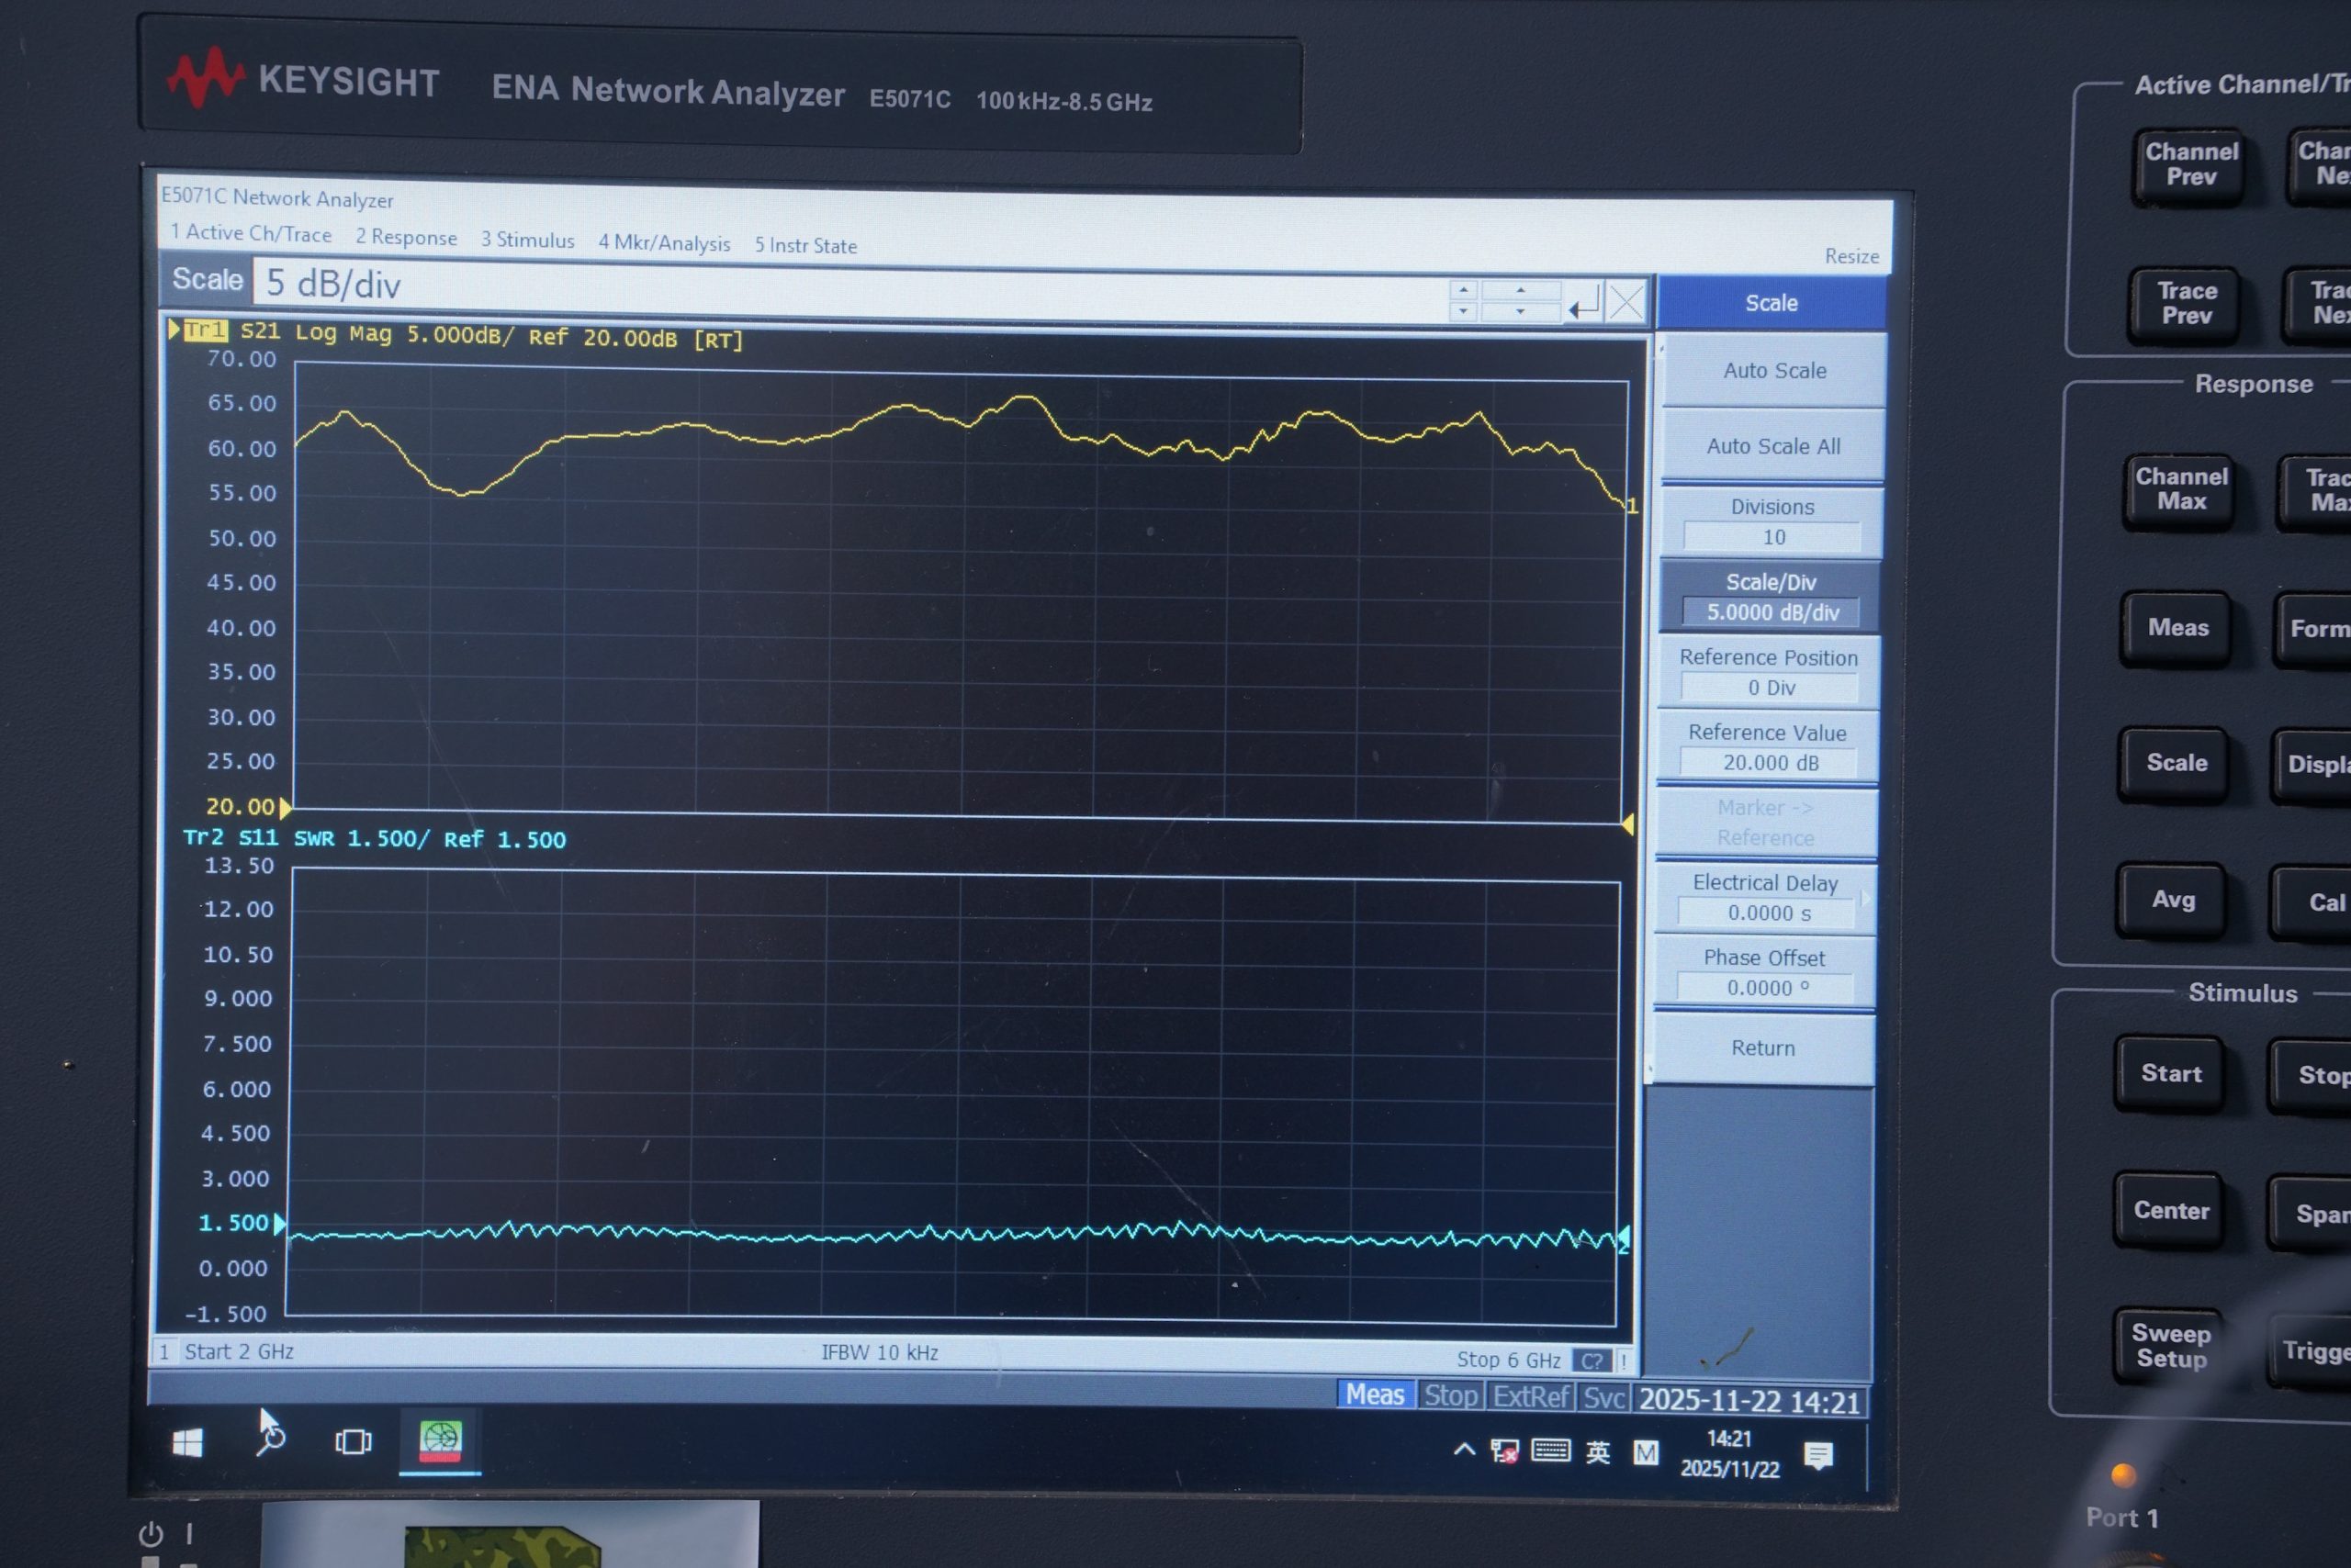2351x1568 pixels.
Task: Click the Marker -> Reference softkey
Action: 1766,823
